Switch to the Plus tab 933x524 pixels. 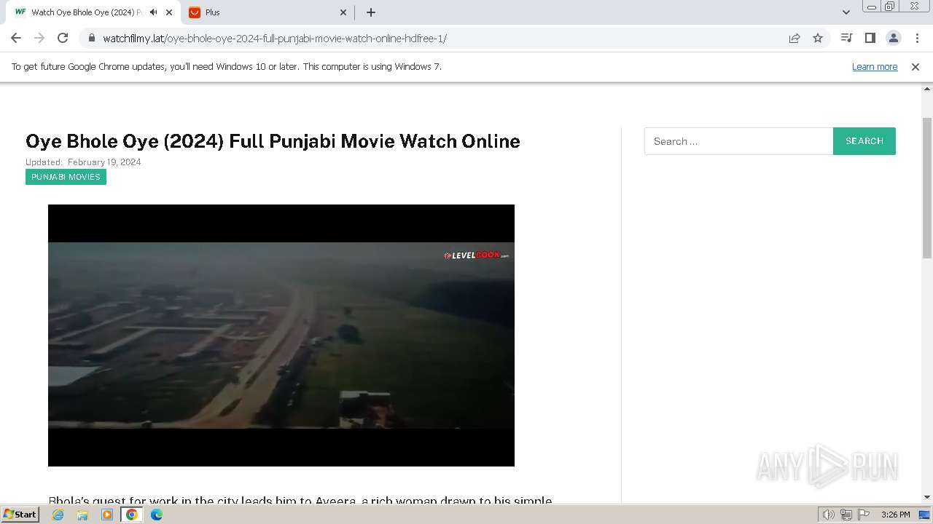point(268,12)
